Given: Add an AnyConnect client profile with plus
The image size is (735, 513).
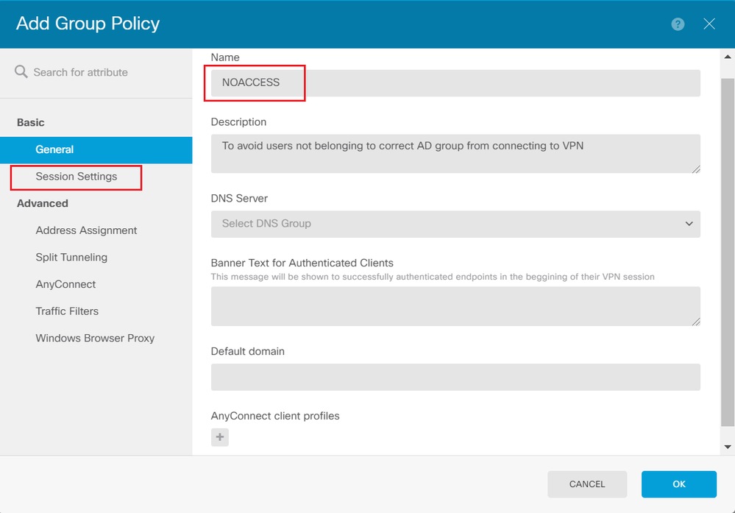Looking at the screenshot, I should [220, 437].
